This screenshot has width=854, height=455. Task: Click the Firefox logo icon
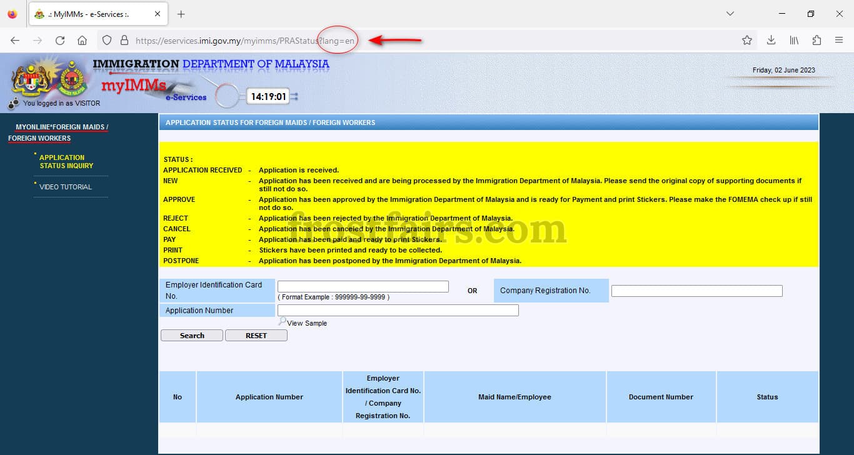[x=13, y=14]
